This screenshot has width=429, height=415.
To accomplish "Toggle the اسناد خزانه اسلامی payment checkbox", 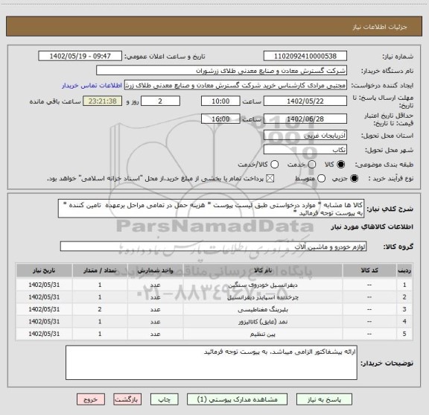I will (270, 179).
